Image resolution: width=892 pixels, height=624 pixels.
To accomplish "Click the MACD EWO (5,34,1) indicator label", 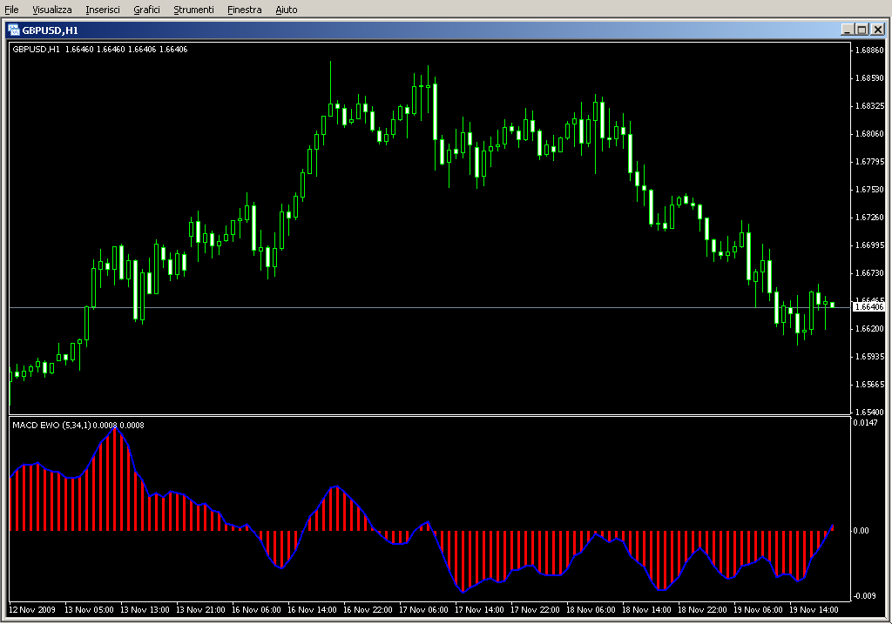I will coord(78,425).
